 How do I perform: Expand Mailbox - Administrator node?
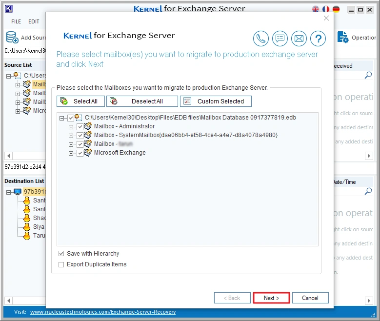coord(71,127)
